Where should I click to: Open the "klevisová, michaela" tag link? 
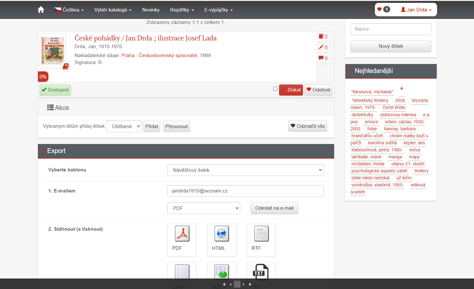click(372, 92)
